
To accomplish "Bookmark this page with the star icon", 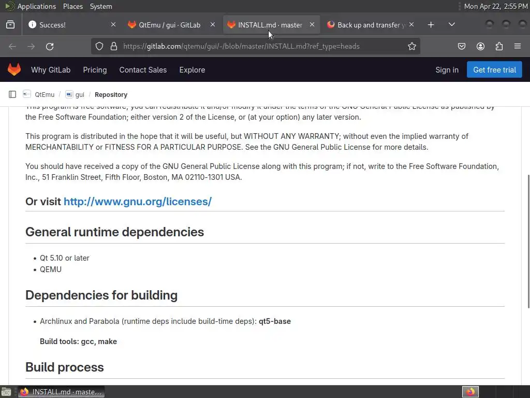I will [412, 46].
